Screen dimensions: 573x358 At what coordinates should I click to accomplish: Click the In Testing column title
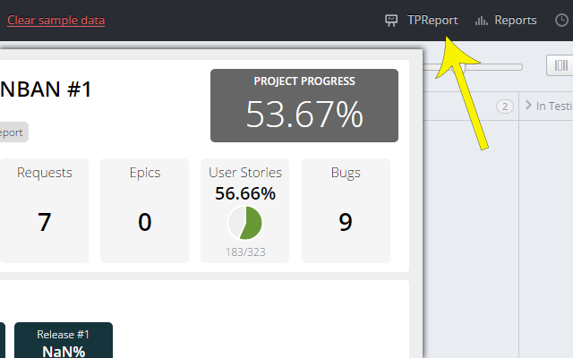(x=554, y=106)
